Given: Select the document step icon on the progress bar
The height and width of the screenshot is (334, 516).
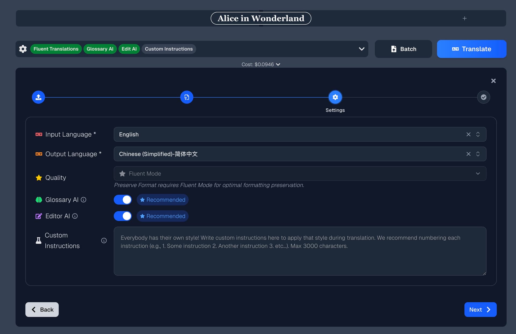Looking at the screenshot, I should coord(187,97).
